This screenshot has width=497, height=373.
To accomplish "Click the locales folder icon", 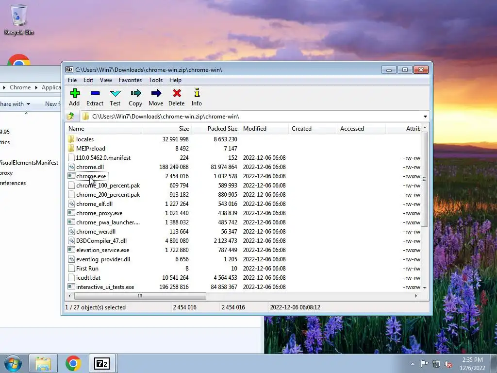I will click(71, 139).
